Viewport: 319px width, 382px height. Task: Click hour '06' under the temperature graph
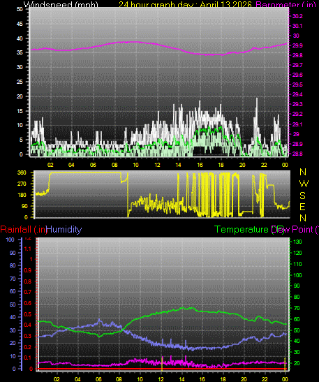[x=98, y=379]
